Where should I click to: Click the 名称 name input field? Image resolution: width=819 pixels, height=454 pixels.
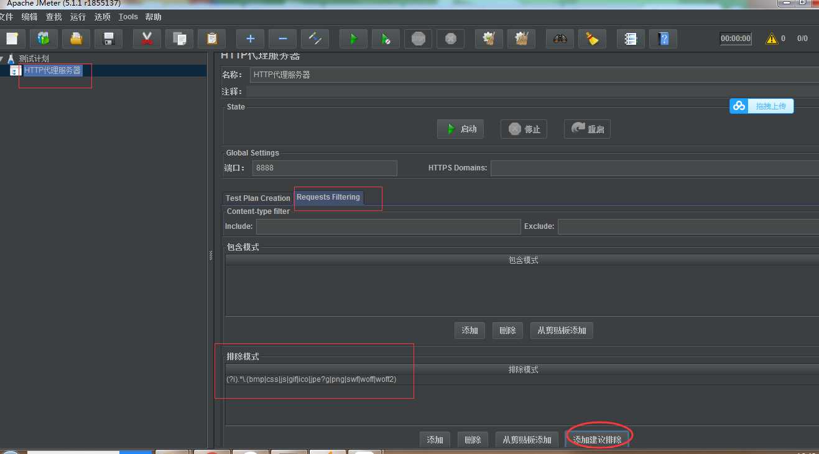tap(534, 75)
